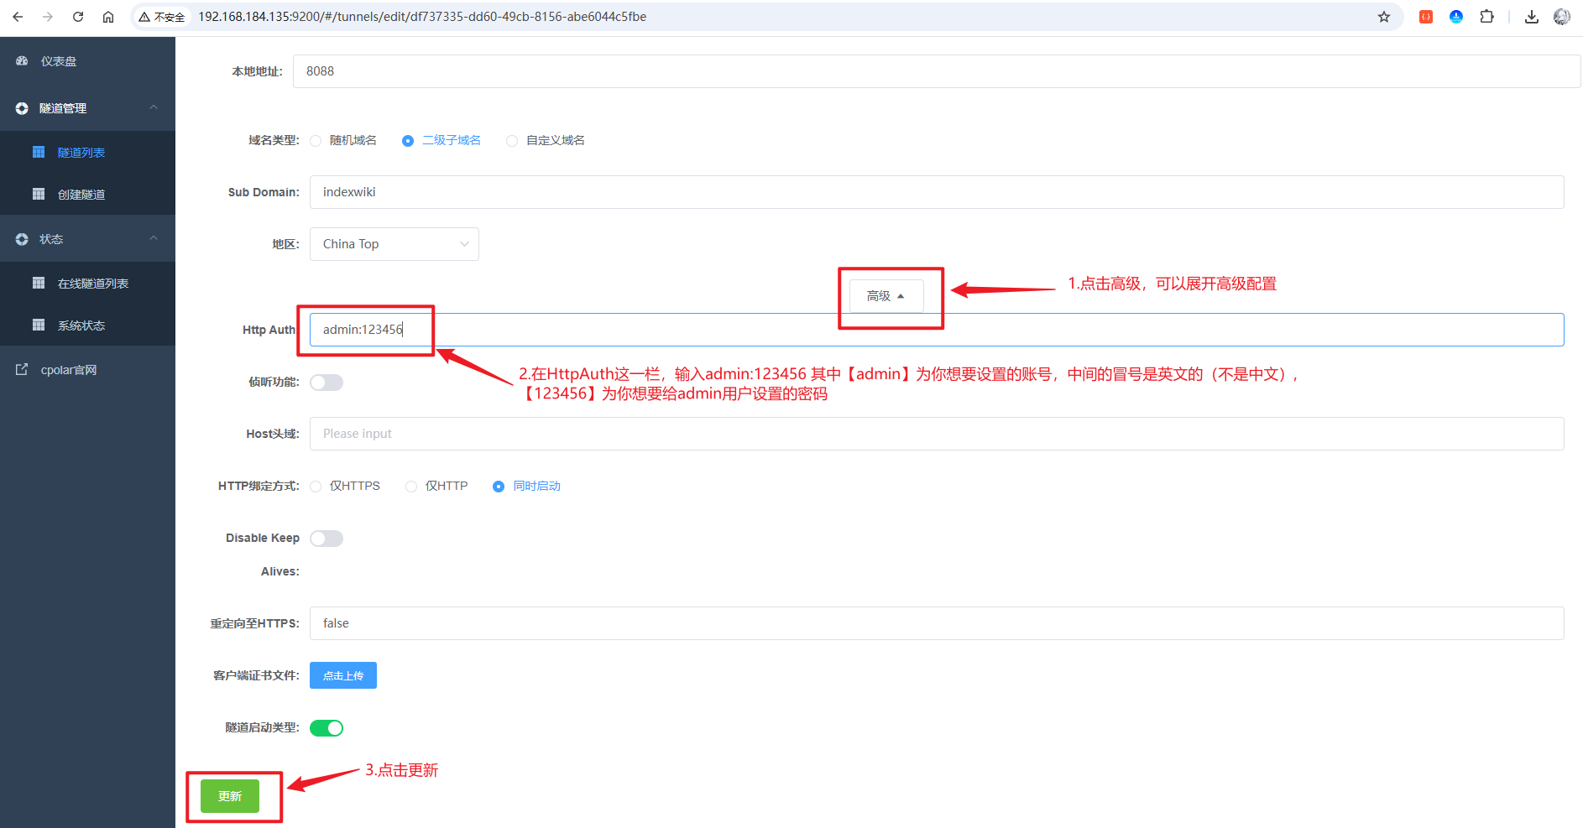Click the tunnel management plus-circle icon
Image resolution: width=1583 pixels, height=828 pixels.
pyautogui.click(x=22, y=108)
